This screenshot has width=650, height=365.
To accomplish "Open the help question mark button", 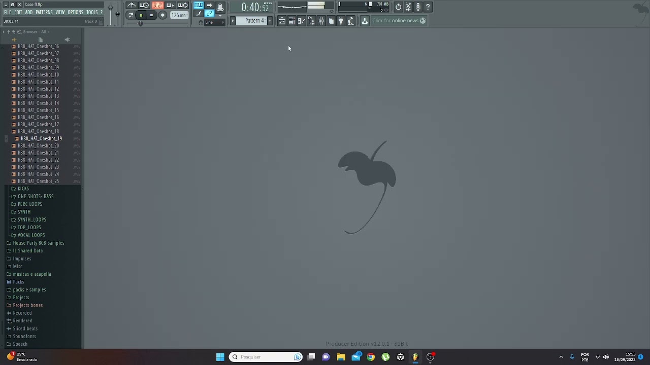I will [428, 7].
